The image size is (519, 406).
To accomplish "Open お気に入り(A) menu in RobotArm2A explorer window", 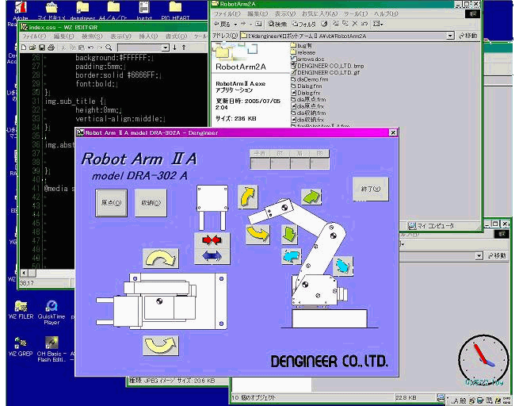I will click(319, 14).
